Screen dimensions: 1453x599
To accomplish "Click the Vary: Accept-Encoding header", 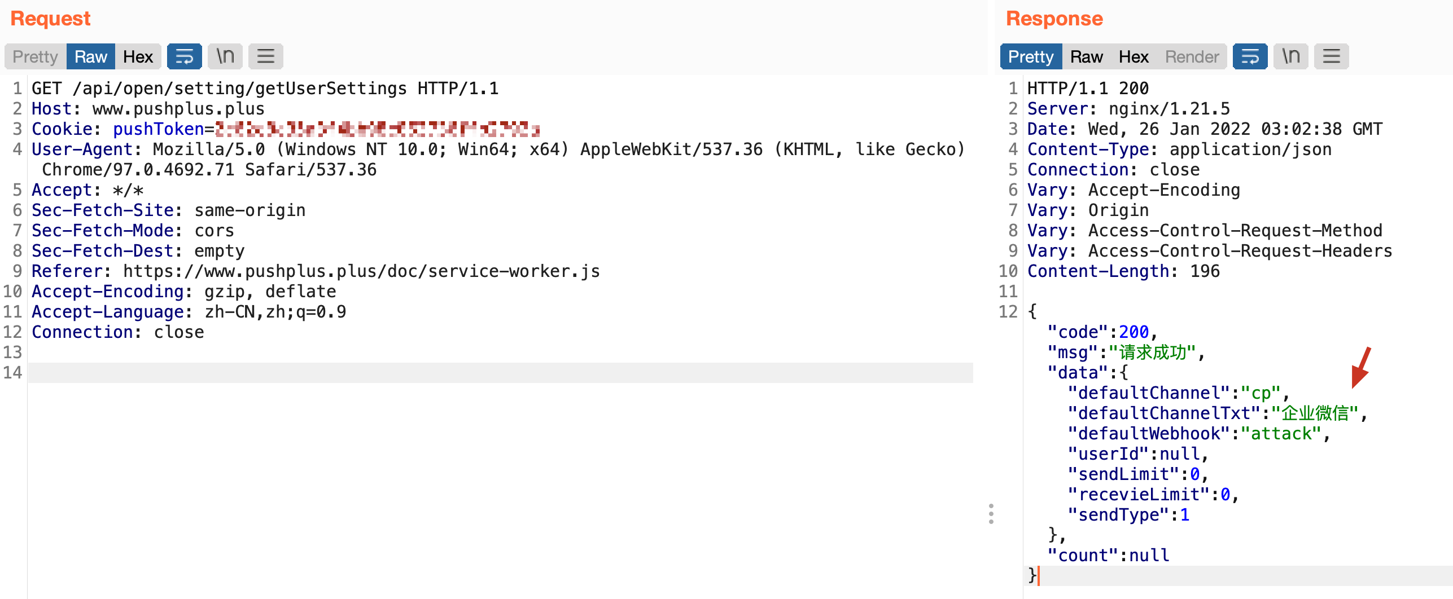I will (x=1133, y=190).
